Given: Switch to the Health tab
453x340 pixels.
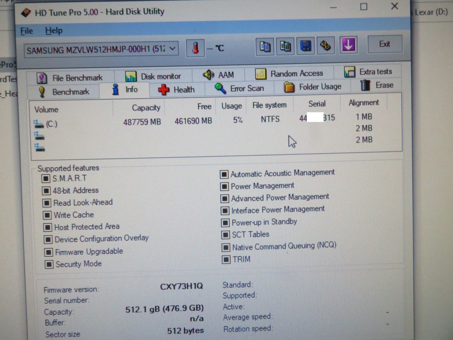Looking at the screenshot, I should point(177,89).
